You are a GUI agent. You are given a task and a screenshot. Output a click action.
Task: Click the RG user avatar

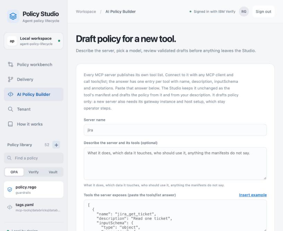point(244,11)
